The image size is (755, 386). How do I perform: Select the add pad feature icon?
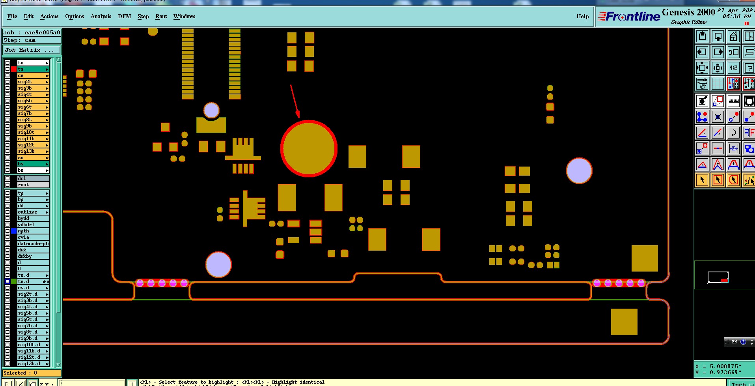coord(702,101)
